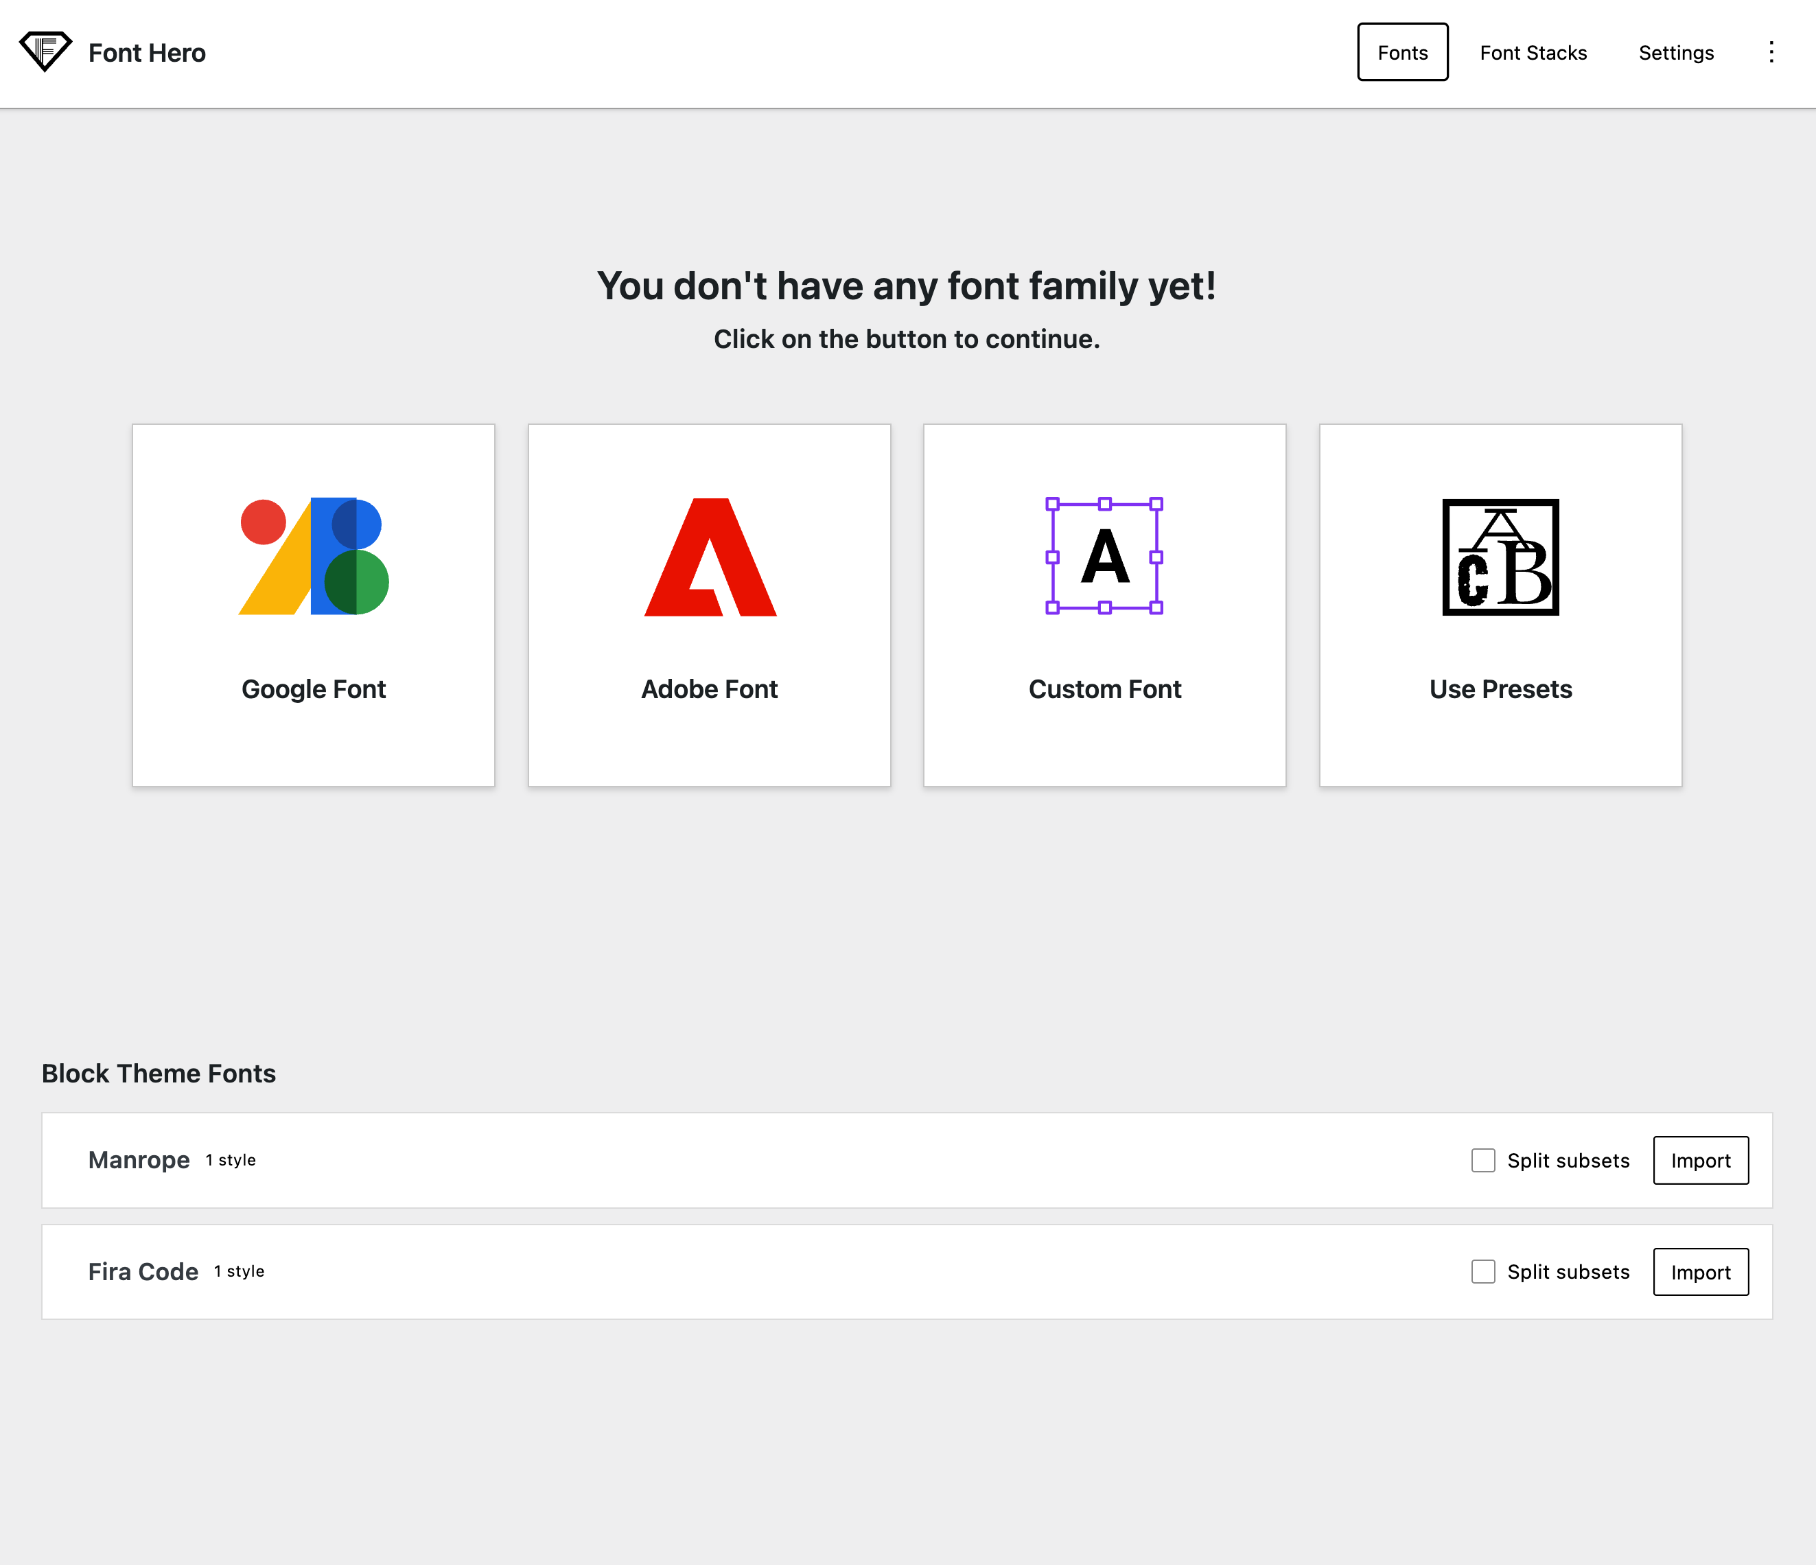Click the Use Presets ABC icon
The image size is (1816, 1565).
1500,557
